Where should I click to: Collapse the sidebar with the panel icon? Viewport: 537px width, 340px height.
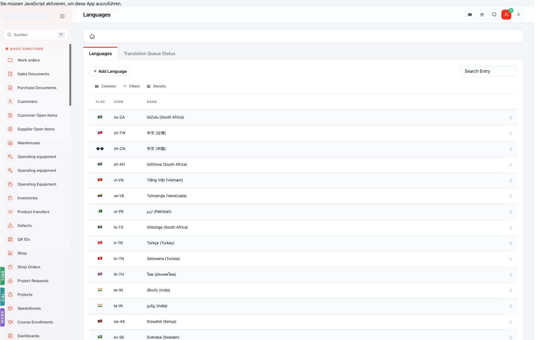tap(62, 16)
